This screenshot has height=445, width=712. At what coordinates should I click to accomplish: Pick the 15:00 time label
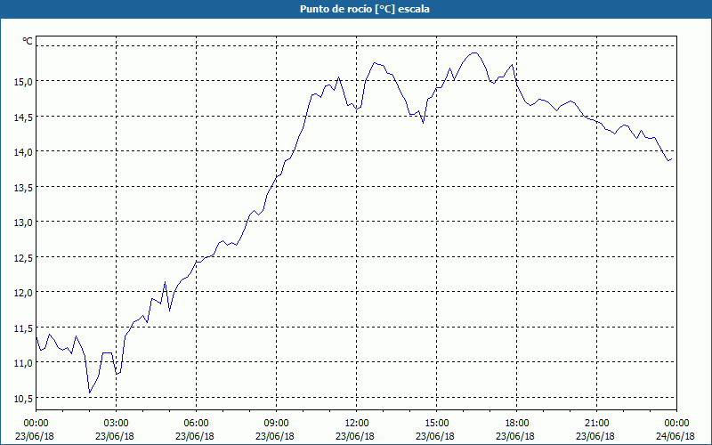(x=436, y=424)
